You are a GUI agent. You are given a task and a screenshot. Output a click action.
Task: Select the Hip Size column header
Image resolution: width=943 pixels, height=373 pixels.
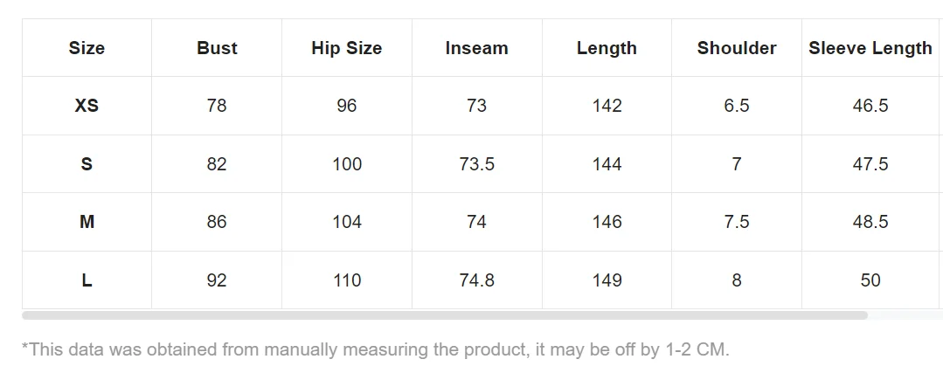[346, 48]
